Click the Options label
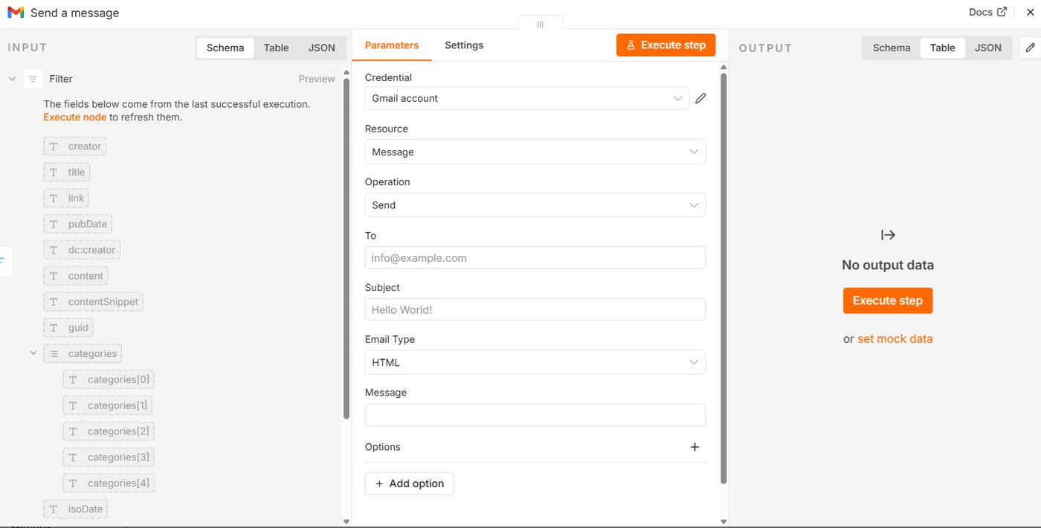 (383, 447)
